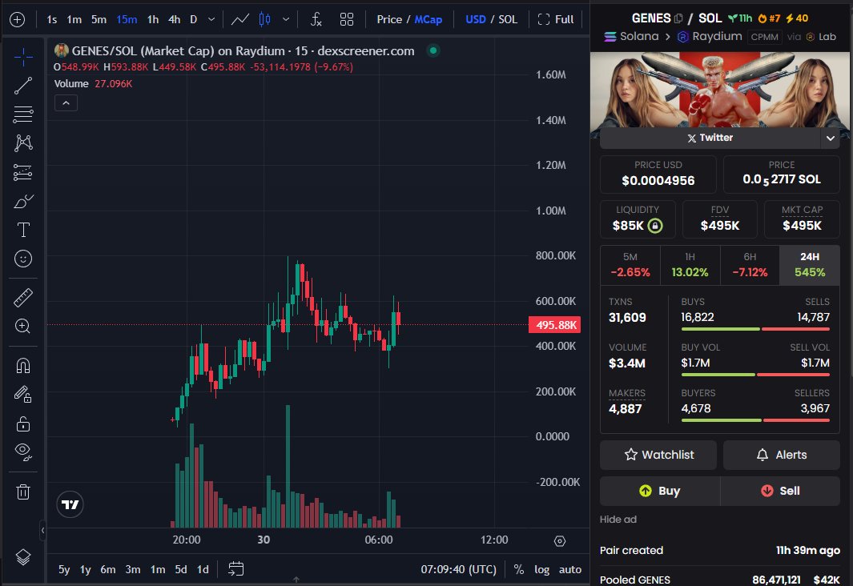Select the 24H change tab
853x586 pixels.
(810, 265)
